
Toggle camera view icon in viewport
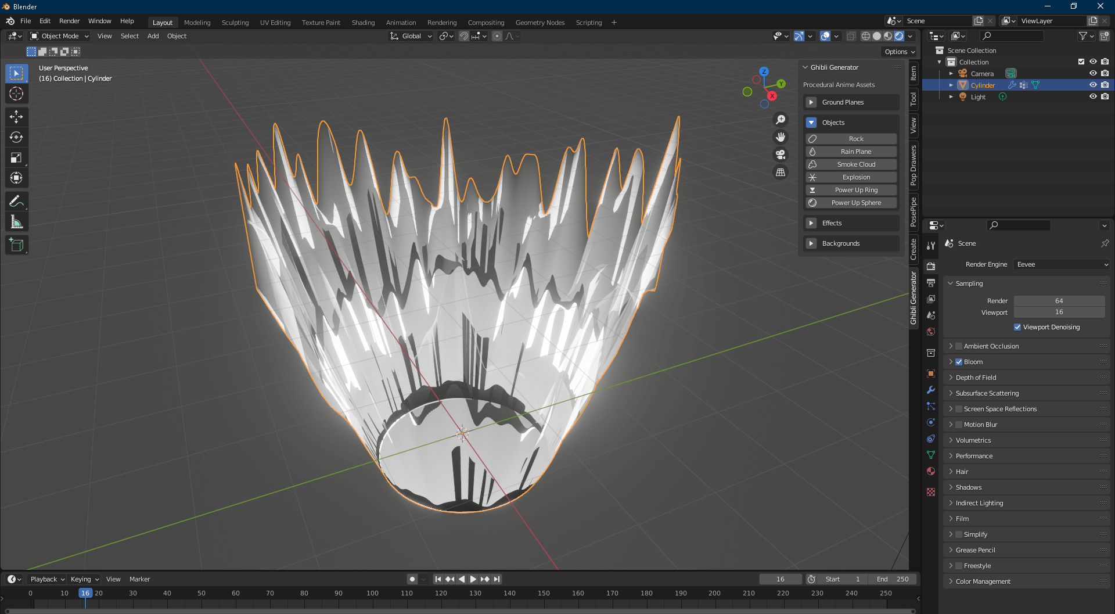[780, 155]
